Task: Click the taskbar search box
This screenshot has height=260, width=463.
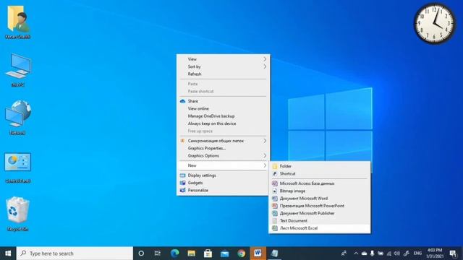Action: (75, 253)
